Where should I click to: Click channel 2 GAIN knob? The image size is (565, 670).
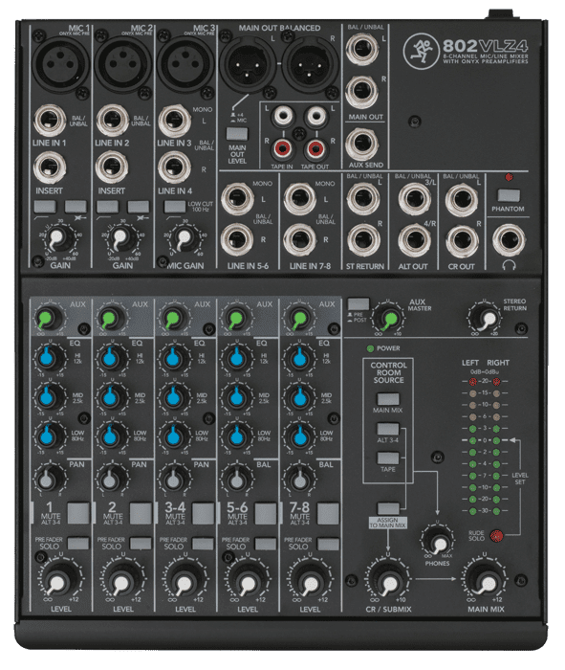click(x=120, y=239)
